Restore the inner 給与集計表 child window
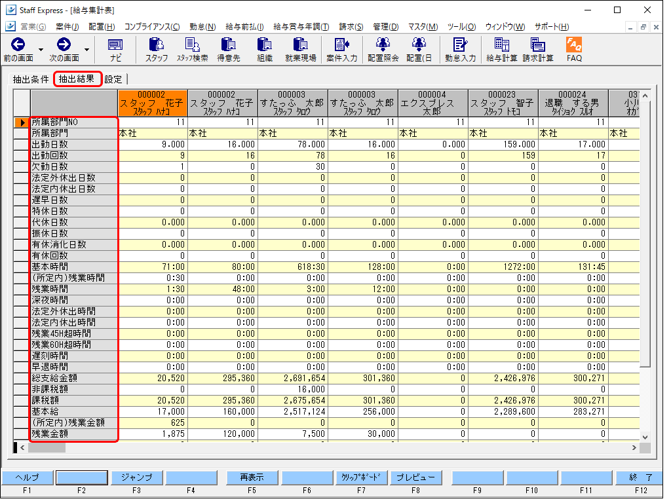The width and height of the screenshot is (671, 503). [643, 27]
